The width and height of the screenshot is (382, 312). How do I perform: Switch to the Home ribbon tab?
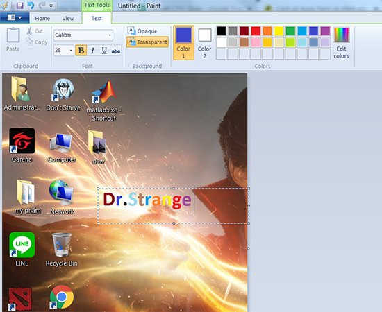point(42,18)
